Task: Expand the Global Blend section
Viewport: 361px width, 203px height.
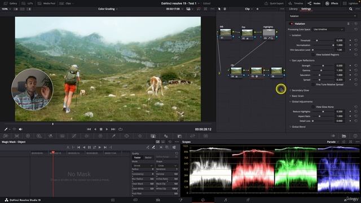Action: click(x=297, y=127)
